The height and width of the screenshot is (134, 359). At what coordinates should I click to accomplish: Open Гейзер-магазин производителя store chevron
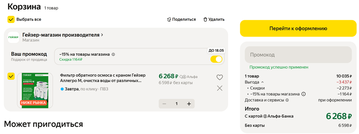point(102,35)
